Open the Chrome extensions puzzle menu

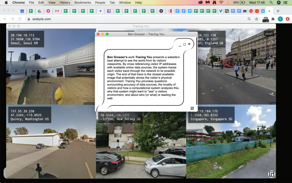273,19
